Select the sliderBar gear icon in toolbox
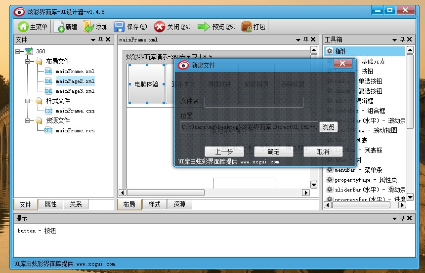 pos(330,190)
